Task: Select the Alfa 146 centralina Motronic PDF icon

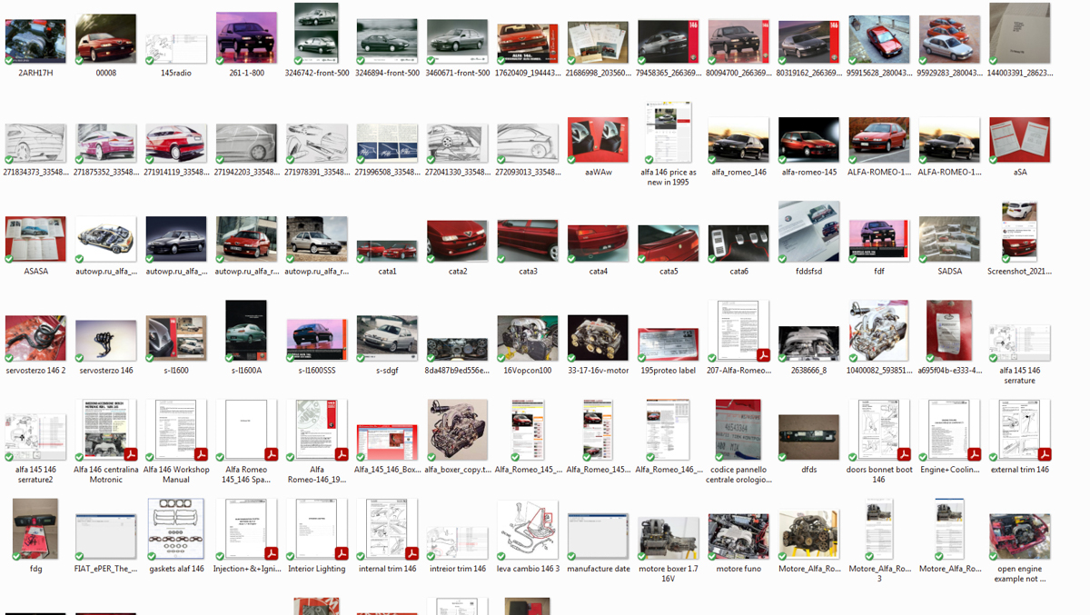Action: pyautogui.click(x=105, y=431)
